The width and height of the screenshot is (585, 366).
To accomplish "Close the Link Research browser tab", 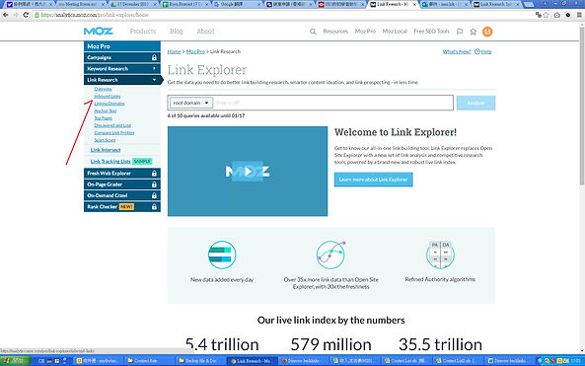I will 414,5.
